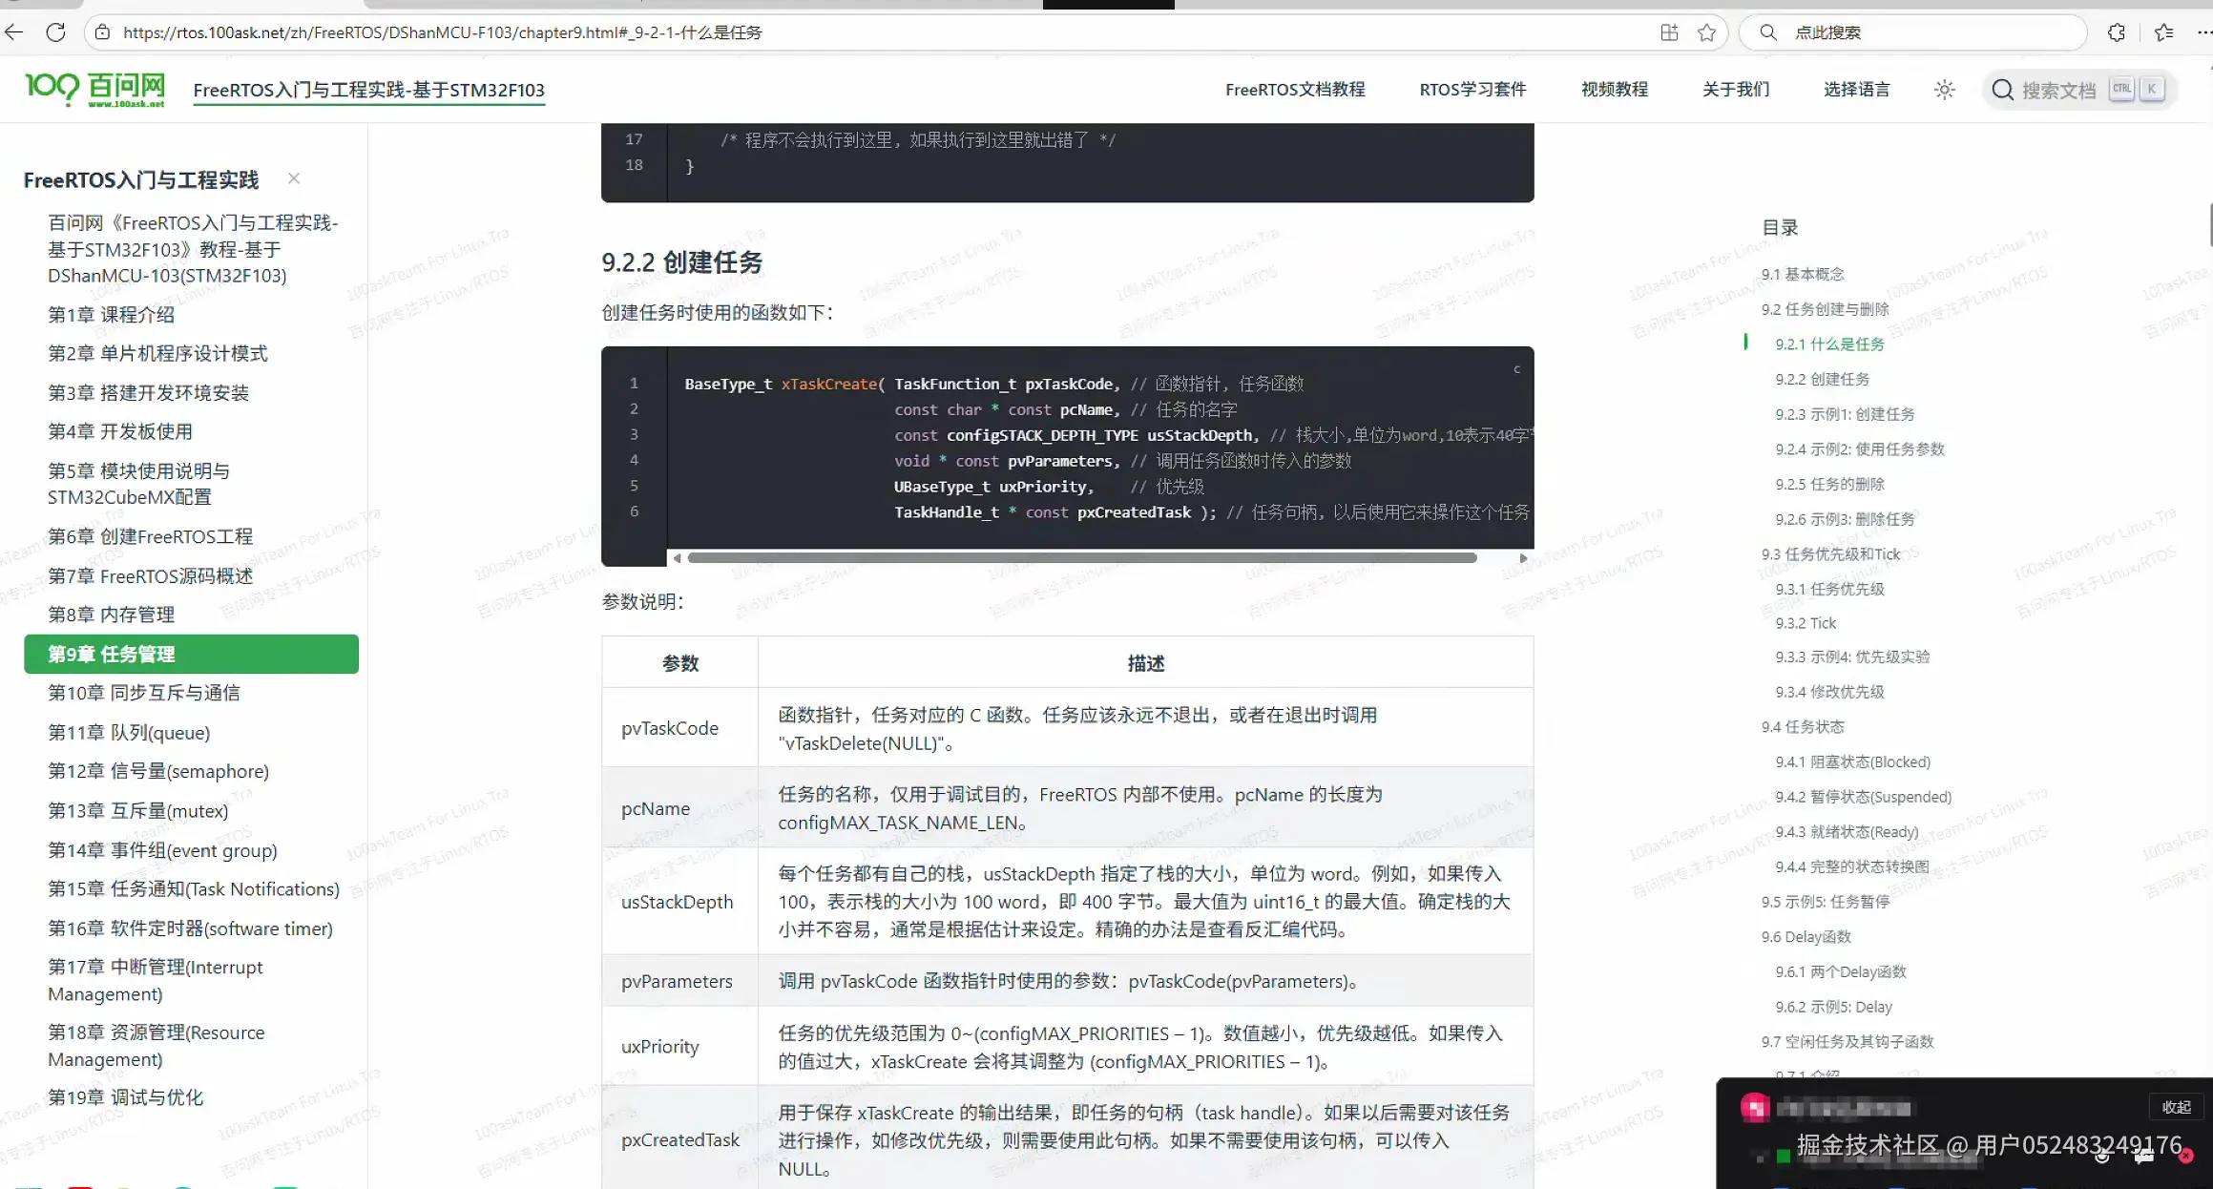The width and height of the screenshot is (2213, 1189).
Task: Open FreeRTOS文档教程 in the top navigation
Action: pos(1295,90)
